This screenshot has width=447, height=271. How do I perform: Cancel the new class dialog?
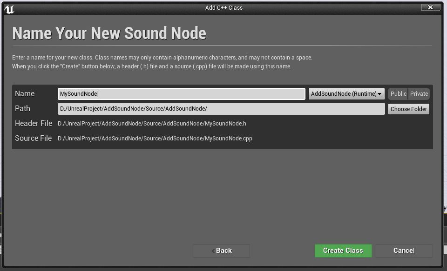point(404,251)
